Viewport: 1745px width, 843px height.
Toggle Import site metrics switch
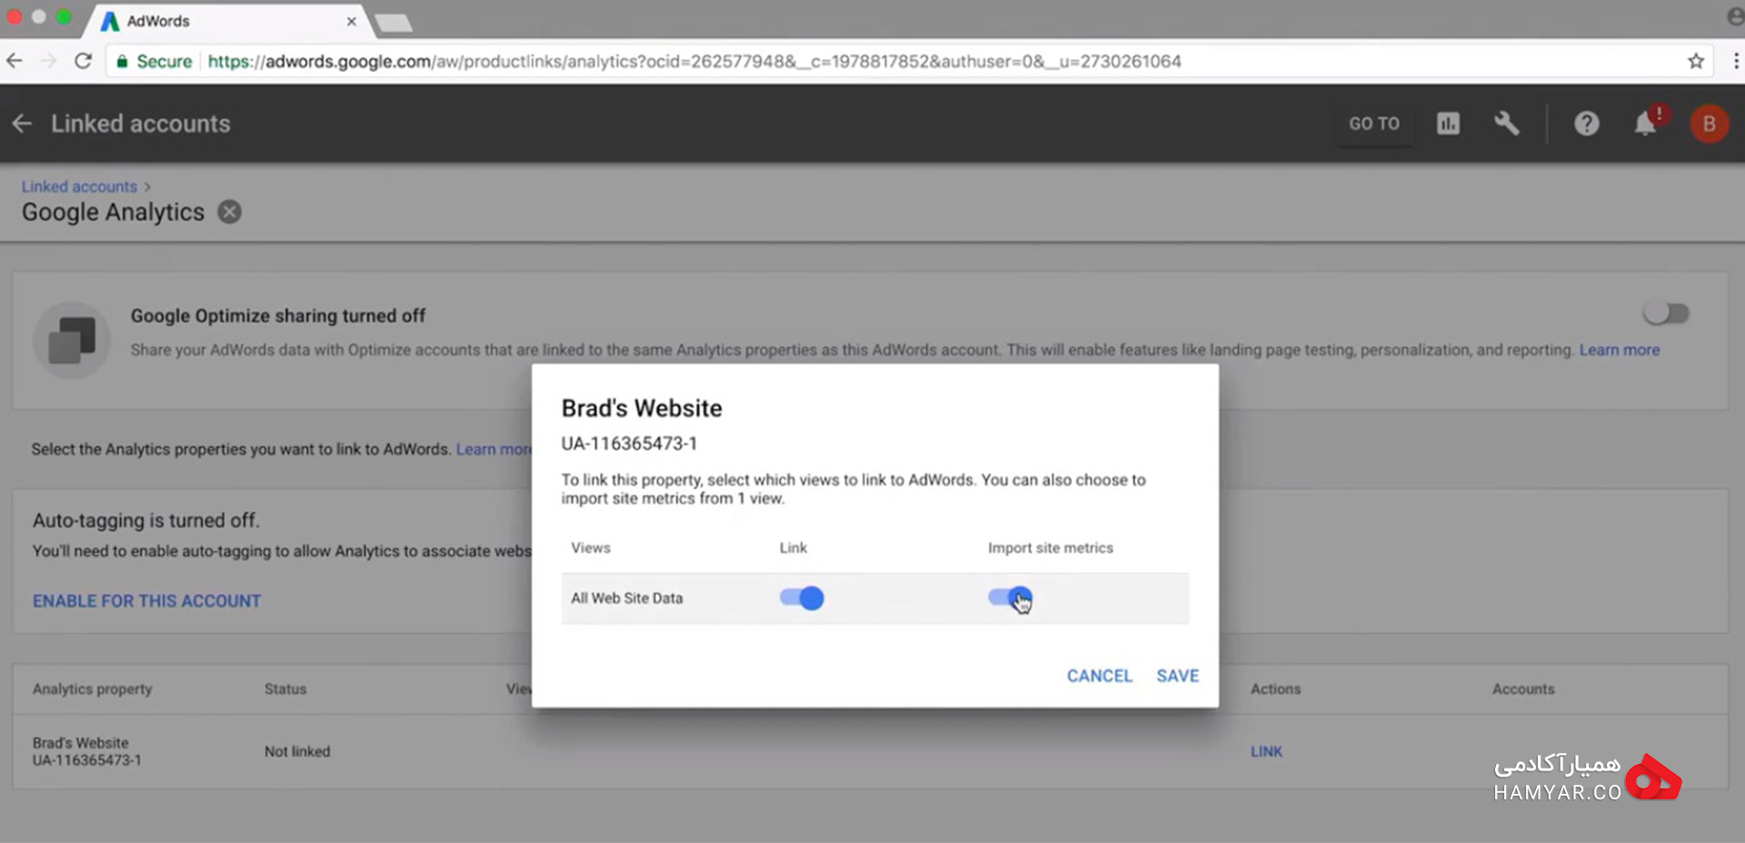click(1010, 598)
